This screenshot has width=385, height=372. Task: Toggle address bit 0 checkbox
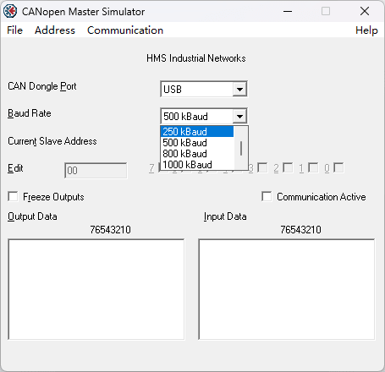pos(338,167)
